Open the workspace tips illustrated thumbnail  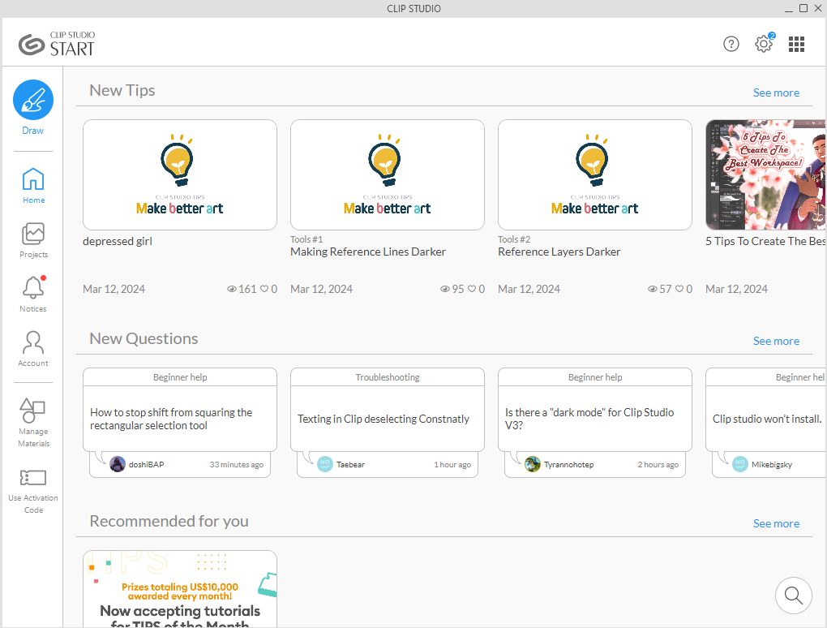click(766, 174)
